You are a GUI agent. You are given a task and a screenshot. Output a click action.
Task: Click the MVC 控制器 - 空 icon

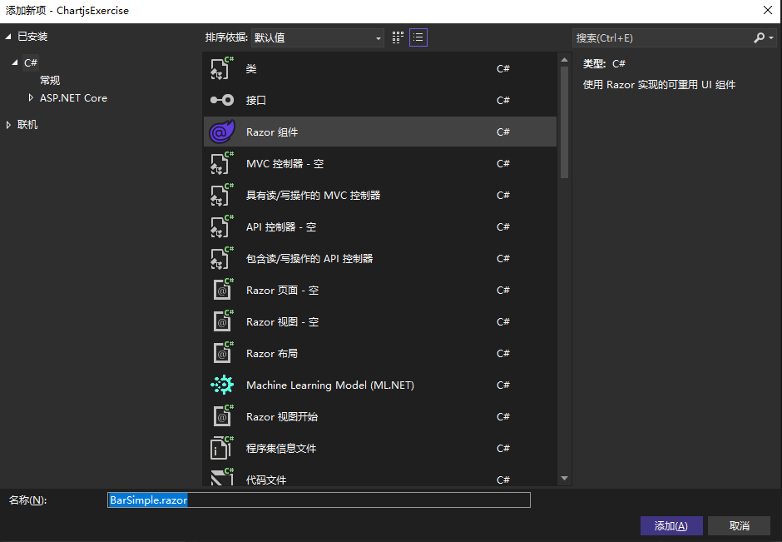(x=222, y=163)
